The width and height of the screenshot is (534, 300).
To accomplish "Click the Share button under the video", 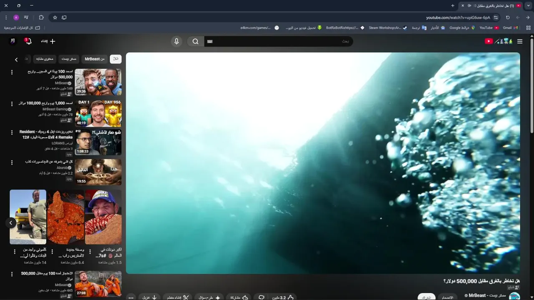I will [239, 297].
